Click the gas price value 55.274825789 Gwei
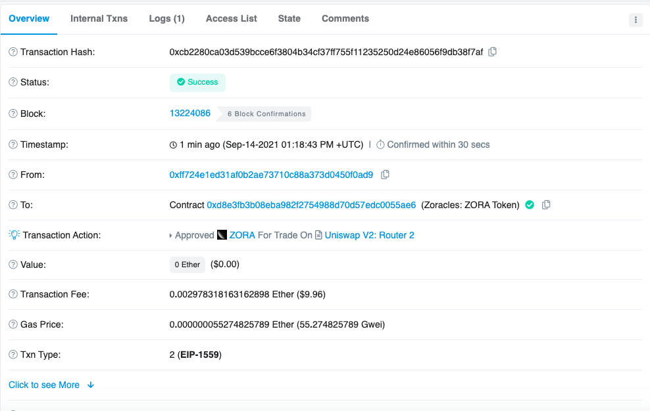650x411 pixels. pyautogui.click(x=342, y=324)
